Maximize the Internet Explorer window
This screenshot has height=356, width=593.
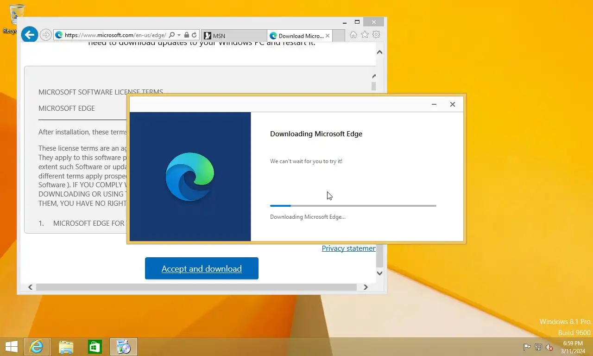pyautogui.click(x=357, y=22)
